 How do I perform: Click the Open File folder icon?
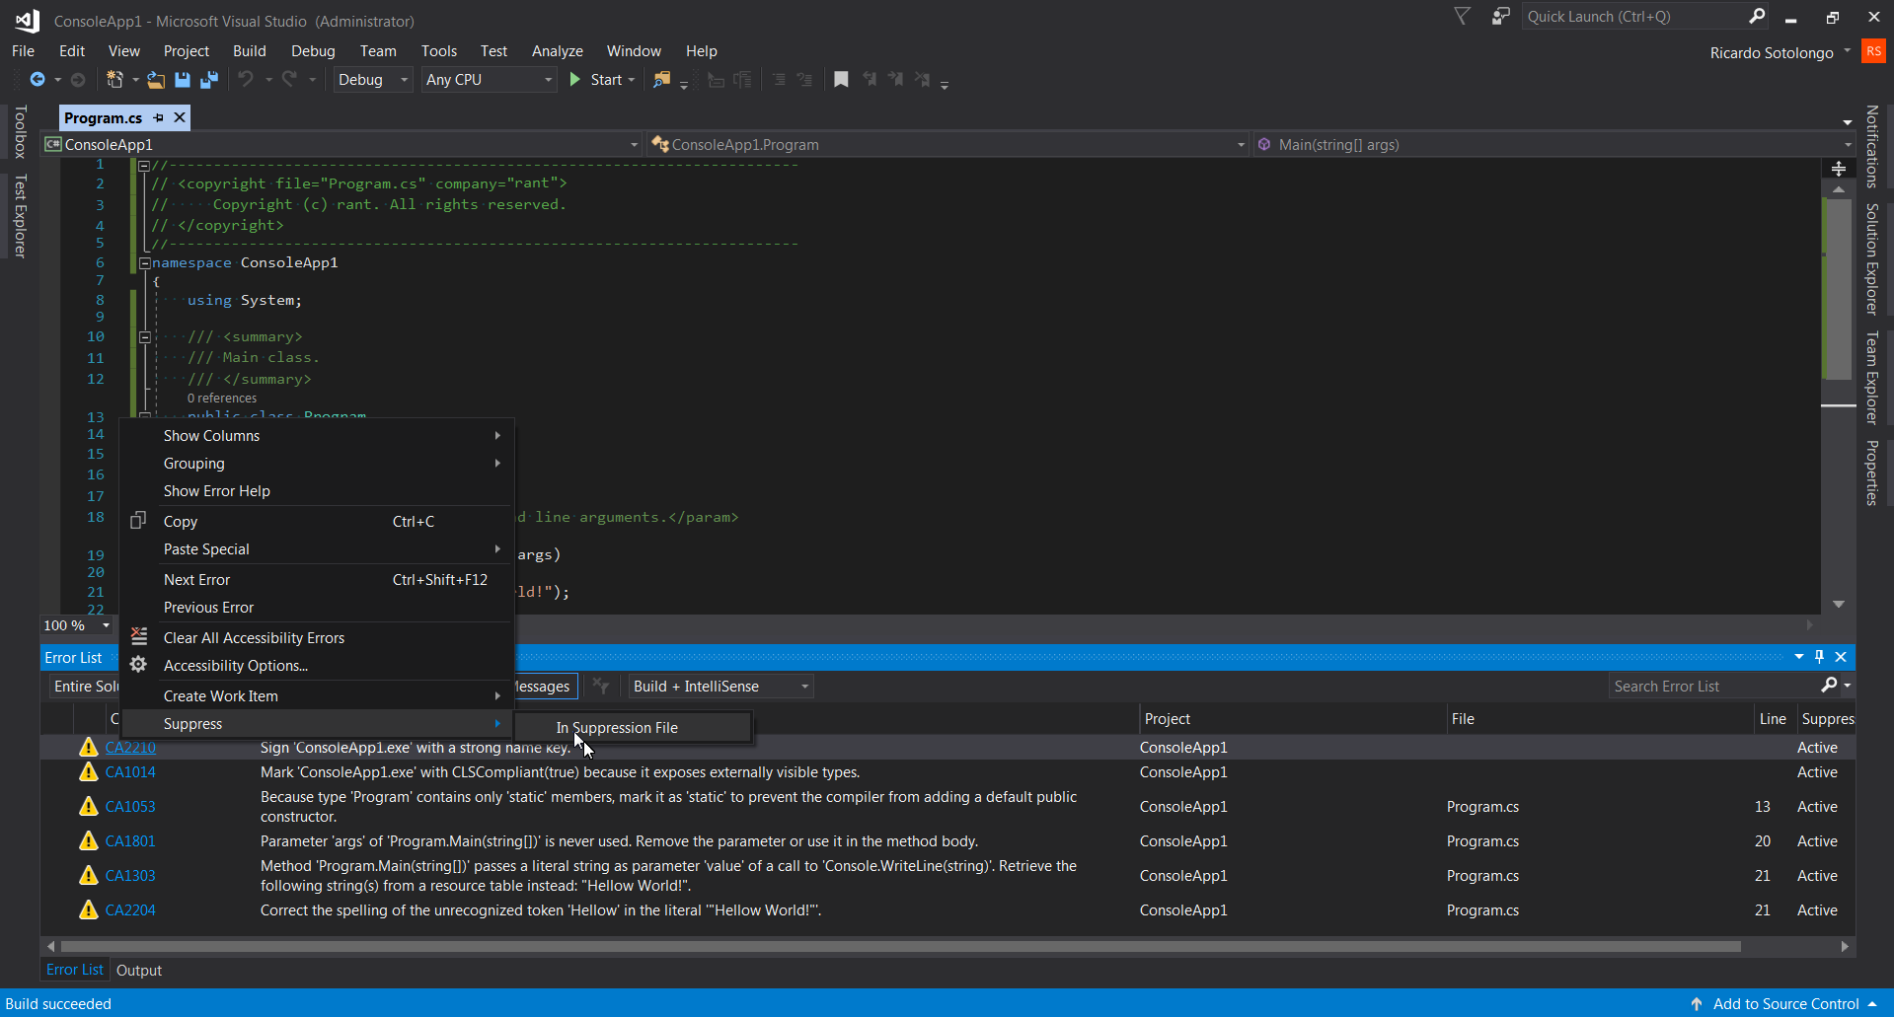[156, 80]
